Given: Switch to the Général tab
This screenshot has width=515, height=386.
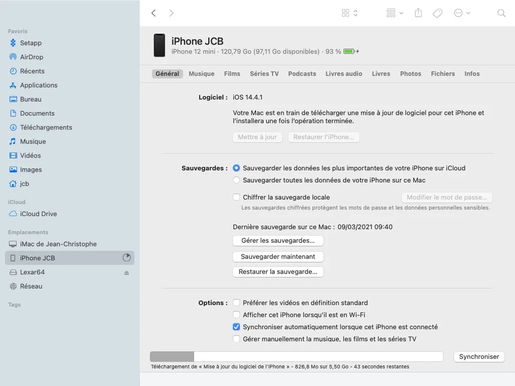Looking at the screenshot, I should coord(167,74).
